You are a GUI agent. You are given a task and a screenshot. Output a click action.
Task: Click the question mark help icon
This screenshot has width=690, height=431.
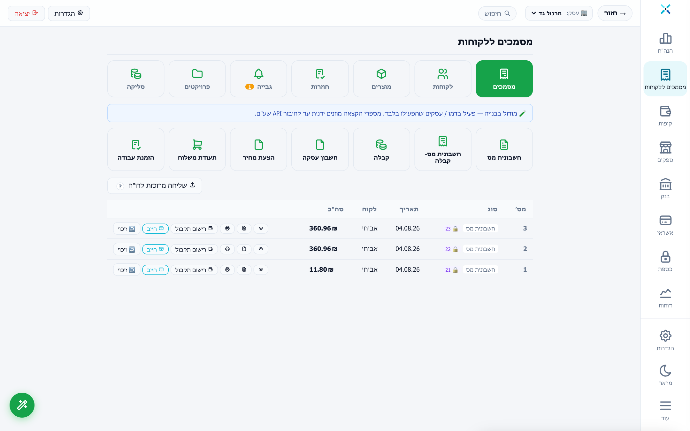[120, 186]
